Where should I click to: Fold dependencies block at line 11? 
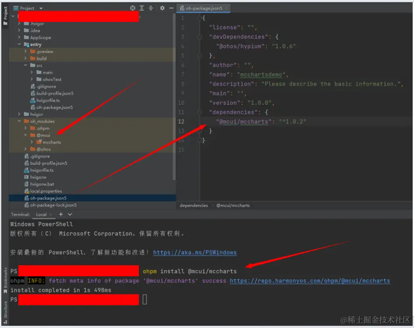coord(200,112)
